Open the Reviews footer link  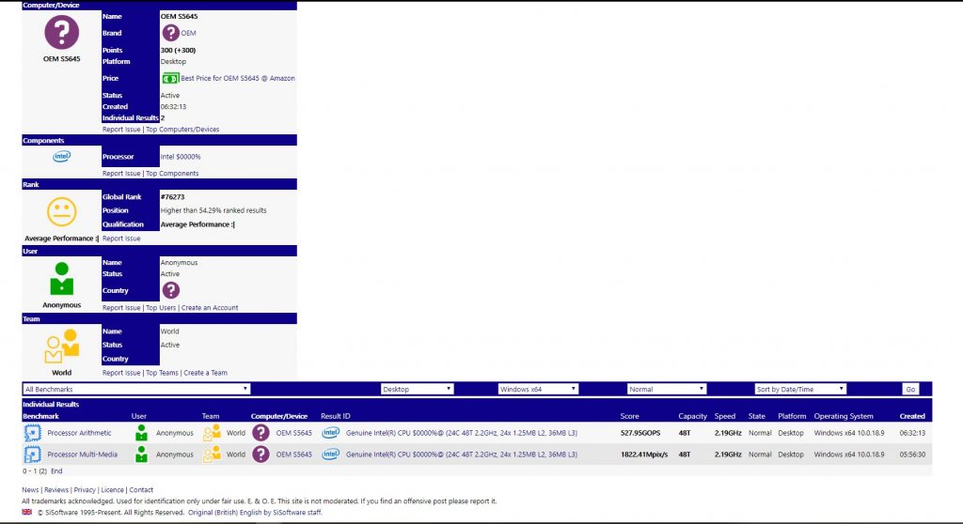click(55, 490)
